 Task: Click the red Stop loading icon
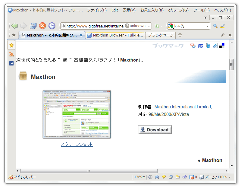pos(42,26)
